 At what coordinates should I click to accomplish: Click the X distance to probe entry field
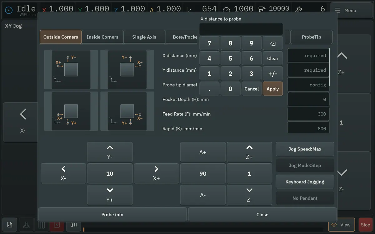pyautogui.click(x=241, y=29)
